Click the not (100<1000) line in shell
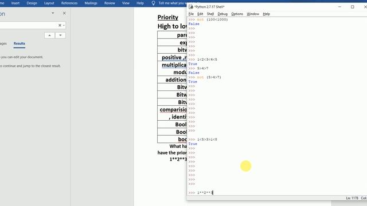The height and width of the screenshot is (206, 367). pyautogui.click(x=212, y=19)
